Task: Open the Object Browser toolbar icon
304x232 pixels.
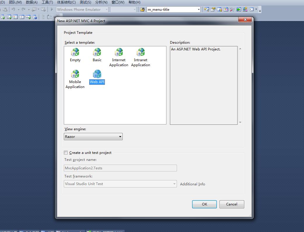Action: [x=219, y=9]
